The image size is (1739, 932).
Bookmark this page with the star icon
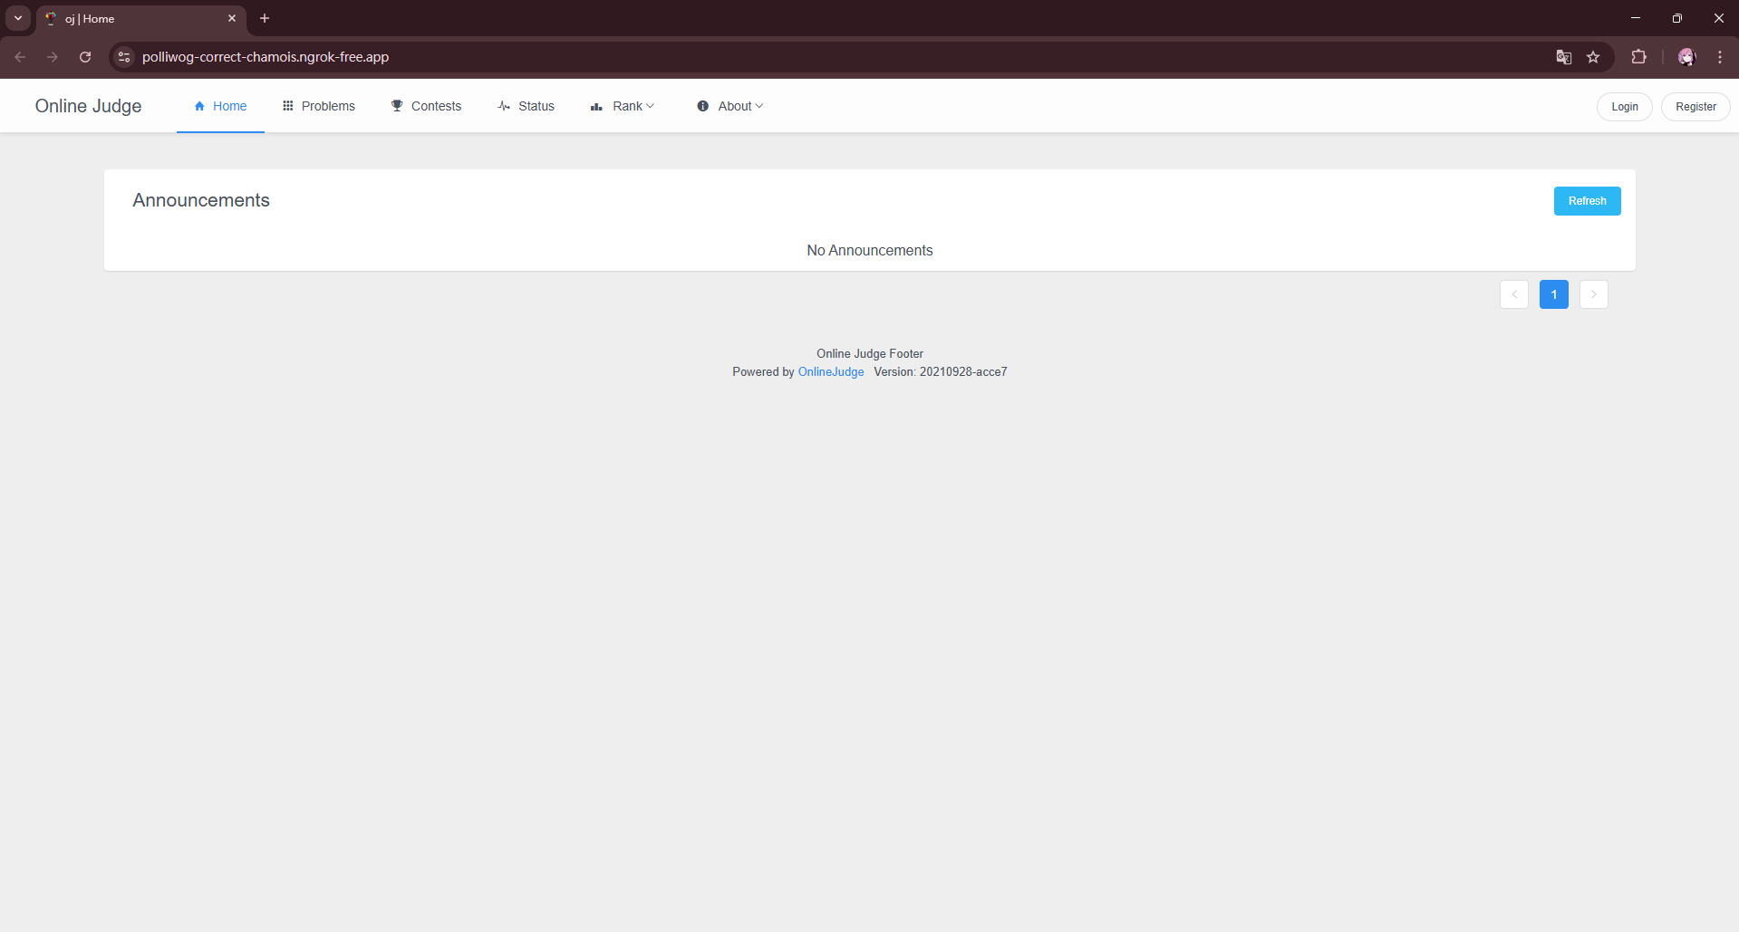[x=1593, y=57]
